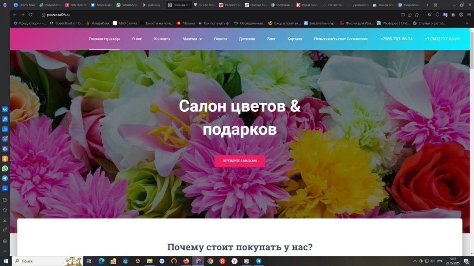
Task: Open browser main hamburger menu
Action: coord(469,14)
